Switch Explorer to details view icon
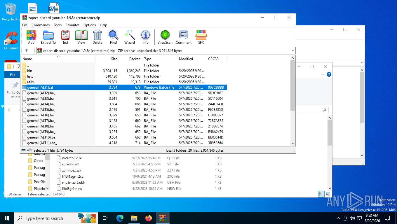 tap(321, 194)
